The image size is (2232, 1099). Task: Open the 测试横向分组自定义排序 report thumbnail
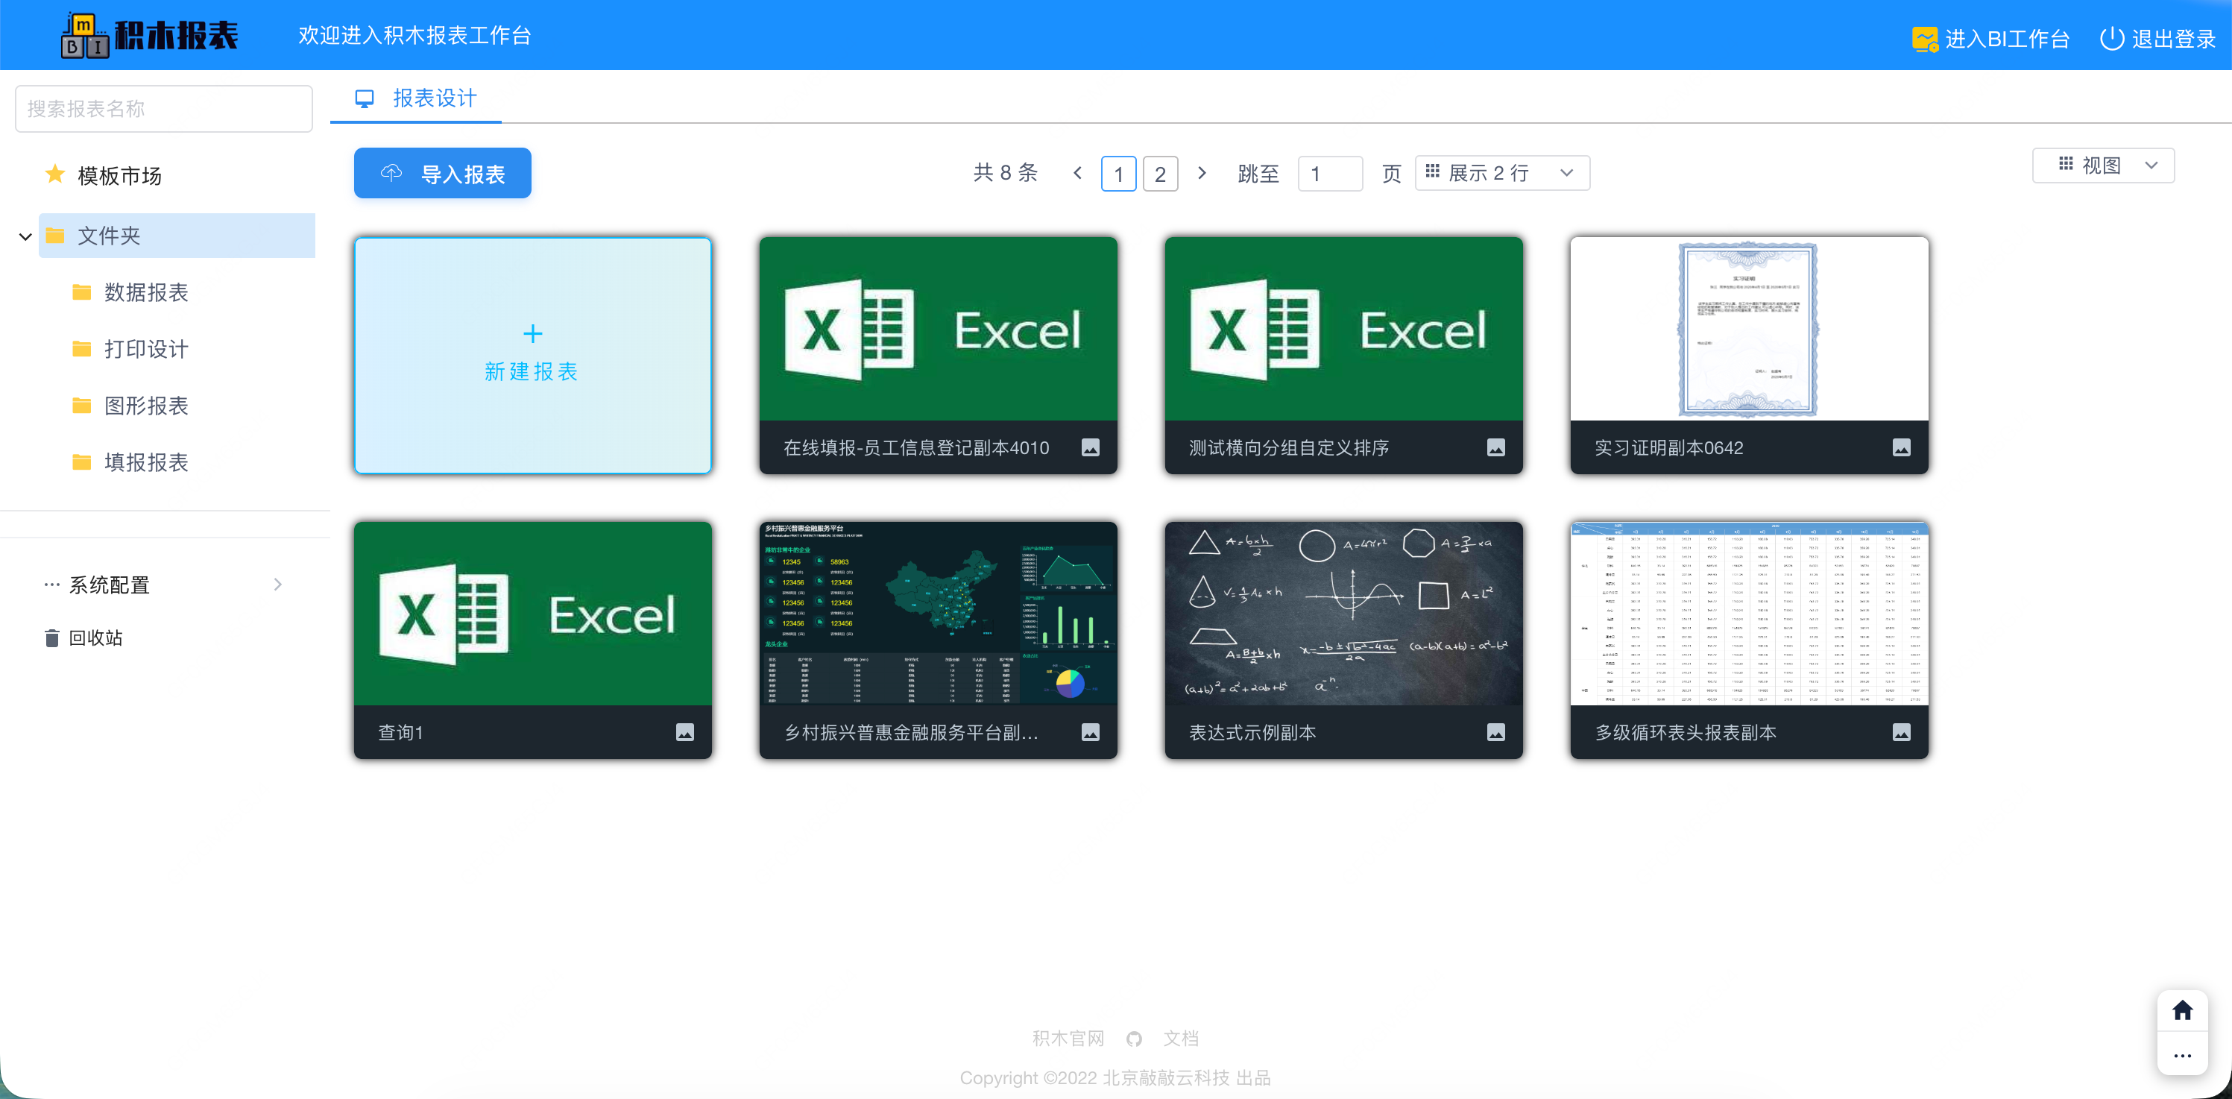1344,329
